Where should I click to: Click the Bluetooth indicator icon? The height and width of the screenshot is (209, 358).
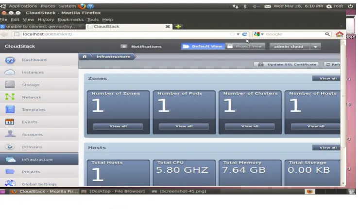[x=245, y=6]
